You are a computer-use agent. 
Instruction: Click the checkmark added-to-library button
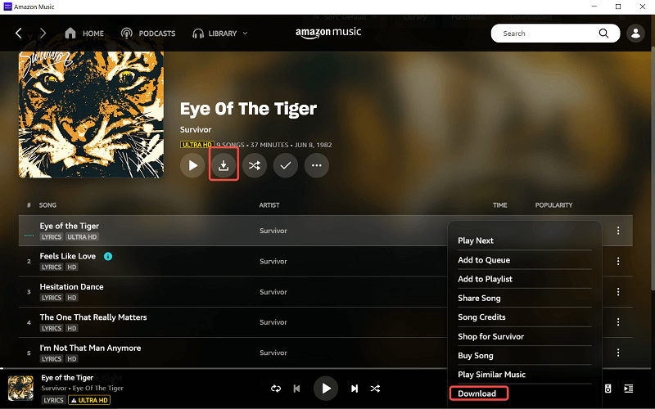[x=286, y=165]
